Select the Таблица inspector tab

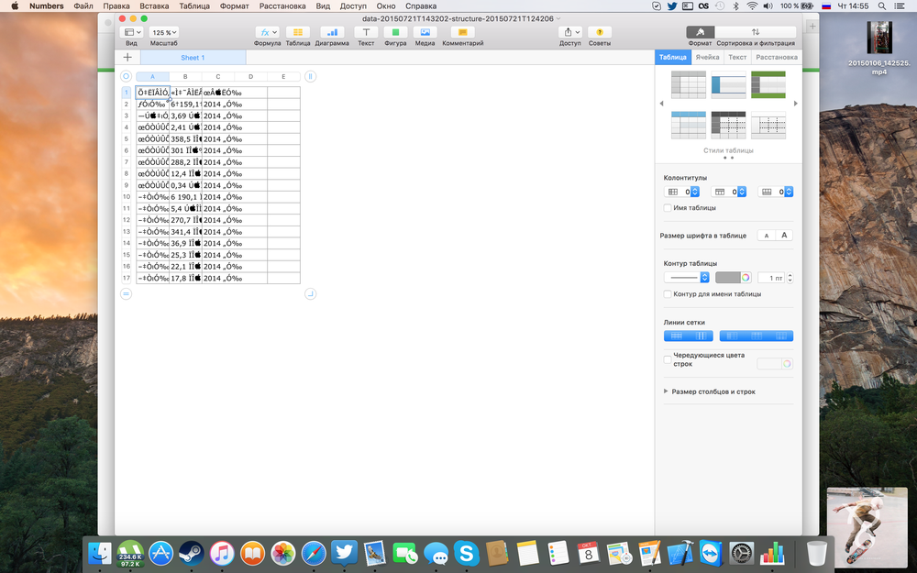(672, 57)
